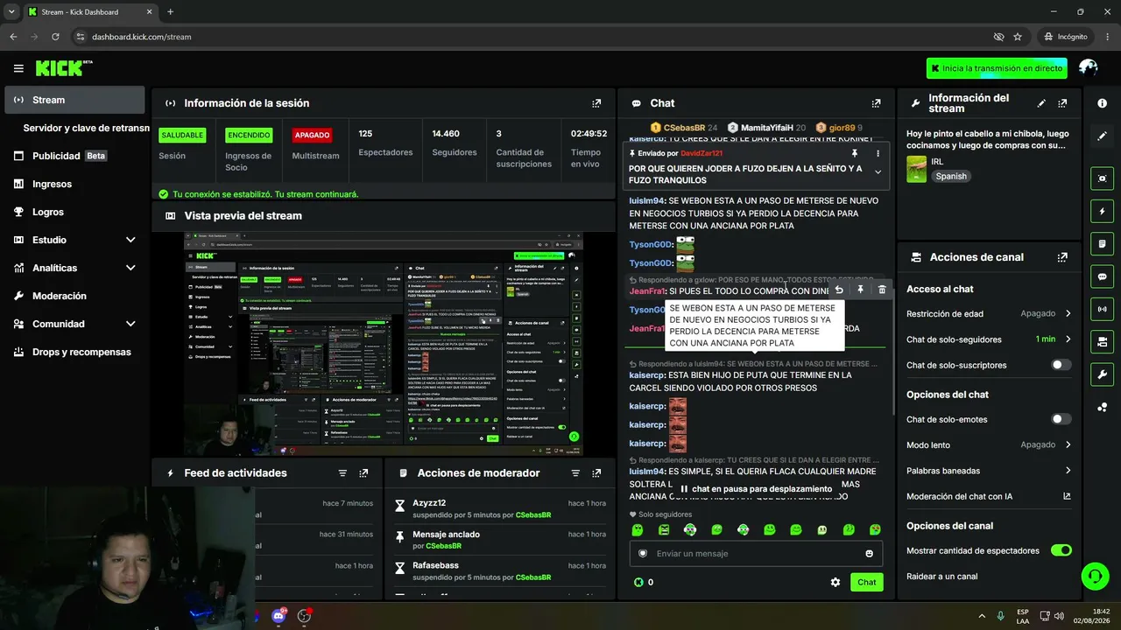Open Servidor y clave de retransmisión

pos(86,128)
